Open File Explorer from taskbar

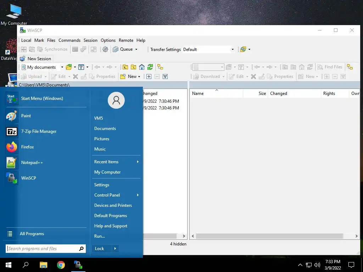point(43,265)
